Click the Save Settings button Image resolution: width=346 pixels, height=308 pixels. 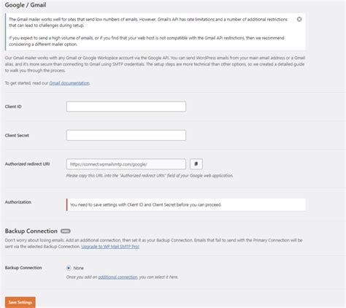tap(20, 302)
